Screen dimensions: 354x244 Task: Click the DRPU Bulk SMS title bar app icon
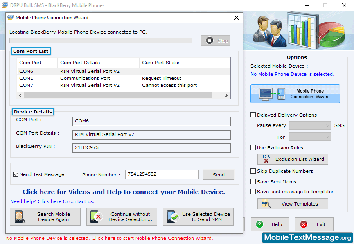click(5, 5)
